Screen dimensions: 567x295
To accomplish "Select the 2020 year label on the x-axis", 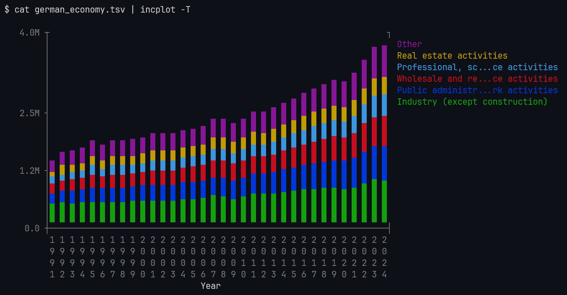I will click(344, 257).
